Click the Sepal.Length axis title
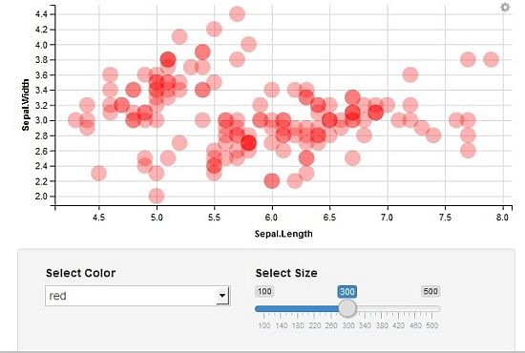Image resolution: width=525 pixels, height=353 pixels. (283, 234)
